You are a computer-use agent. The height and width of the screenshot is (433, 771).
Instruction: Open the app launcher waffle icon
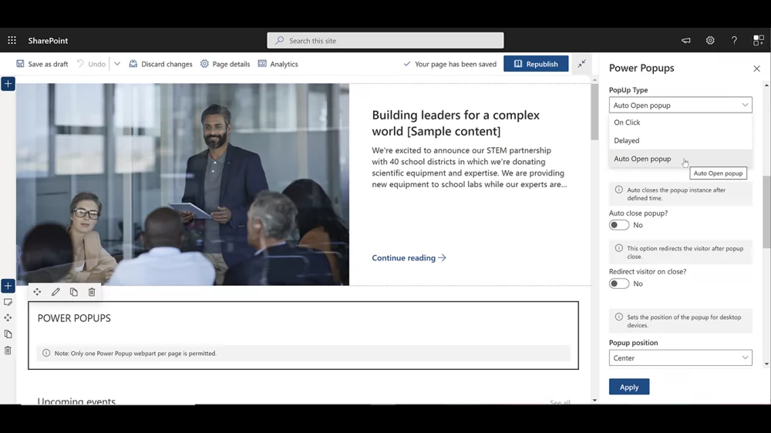coord(12,40)
